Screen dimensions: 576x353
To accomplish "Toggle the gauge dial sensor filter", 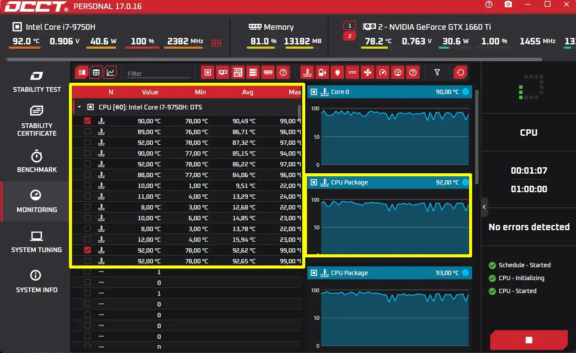I will [x=398, y=72].
